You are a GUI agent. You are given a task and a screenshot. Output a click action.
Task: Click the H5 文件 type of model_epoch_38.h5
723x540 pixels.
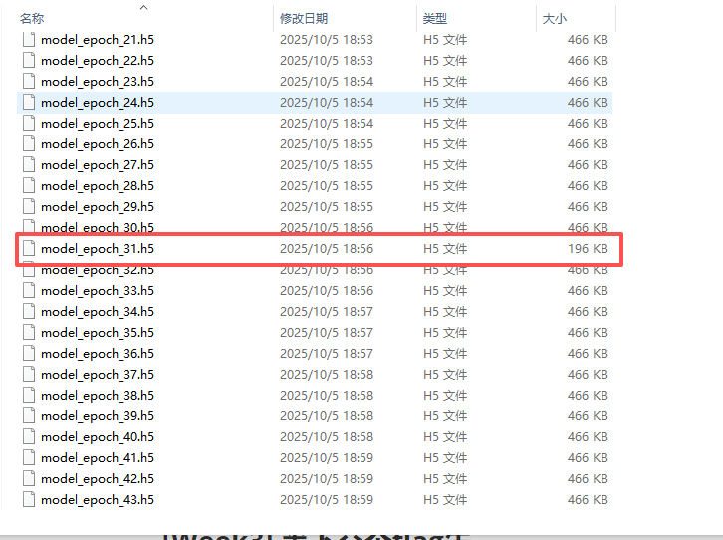[x=445, y=395]
